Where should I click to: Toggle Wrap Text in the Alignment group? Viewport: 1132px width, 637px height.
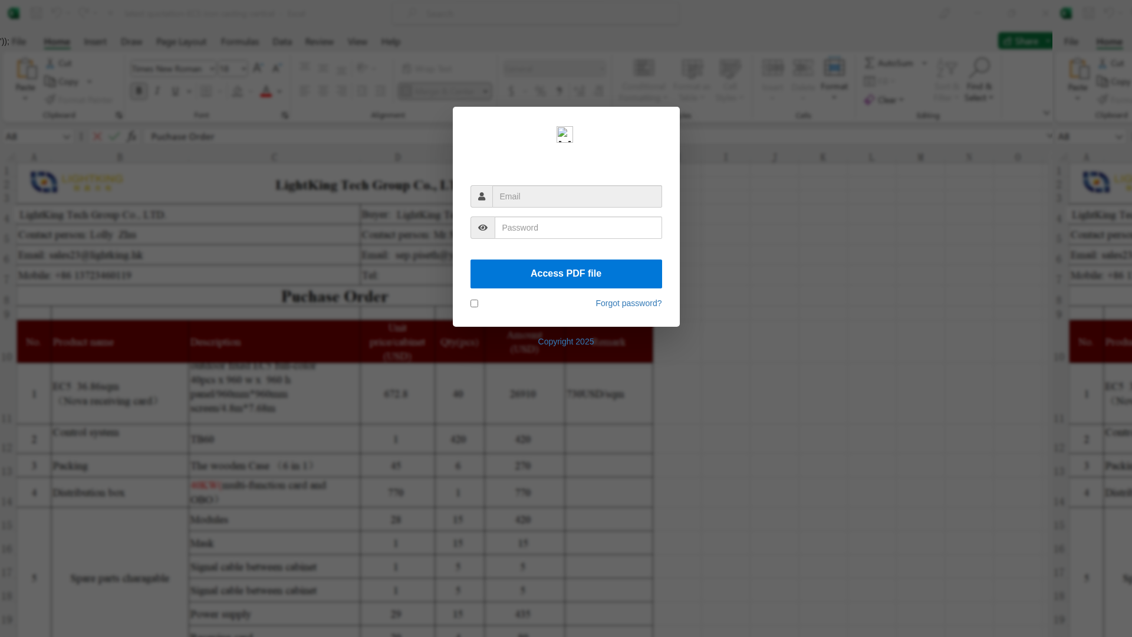pos(427,69)
